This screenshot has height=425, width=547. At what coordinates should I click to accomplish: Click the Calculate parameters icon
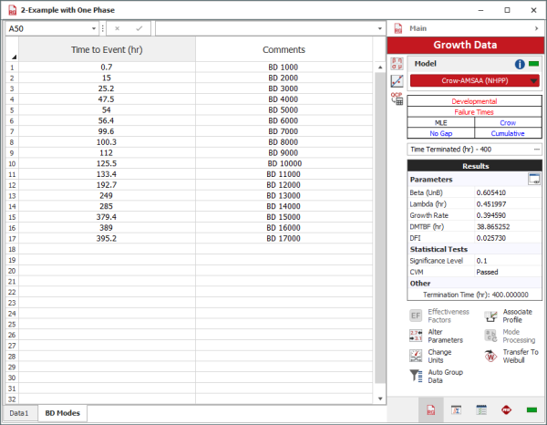tap(397, 63)
